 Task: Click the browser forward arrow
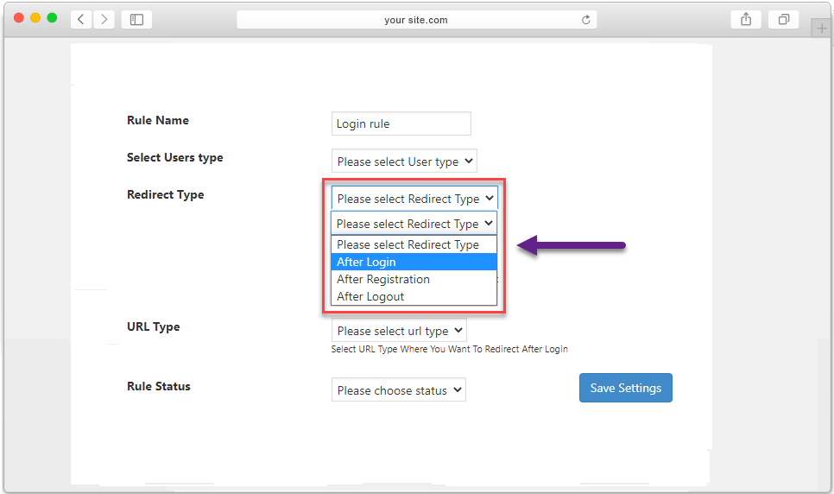pos(104,20)
